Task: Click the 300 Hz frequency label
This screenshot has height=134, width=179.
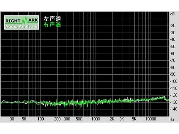Action: point(67,119)
